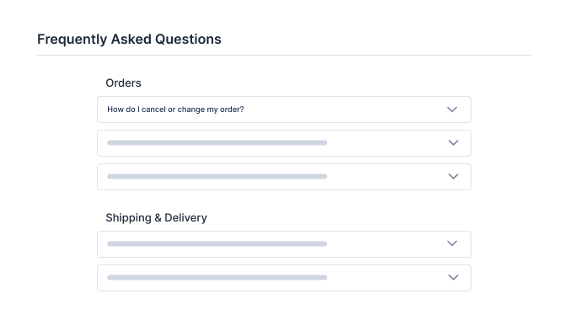This screenshot has height=320, width=568.
Task: Expand the cancel or change order chevron
Action: [452, 109]
